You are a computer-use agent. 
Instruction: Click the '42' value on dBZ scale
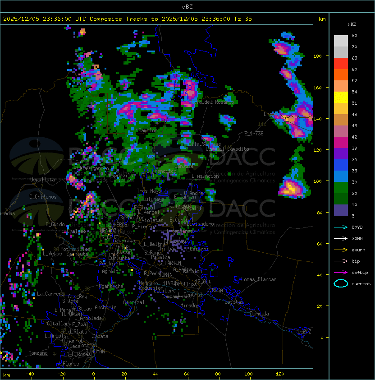[x=354, y=137]
